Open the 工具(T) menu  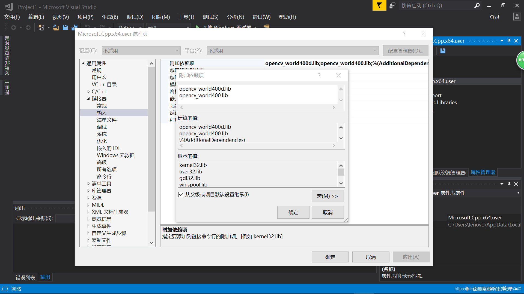(x=186, y=17)
